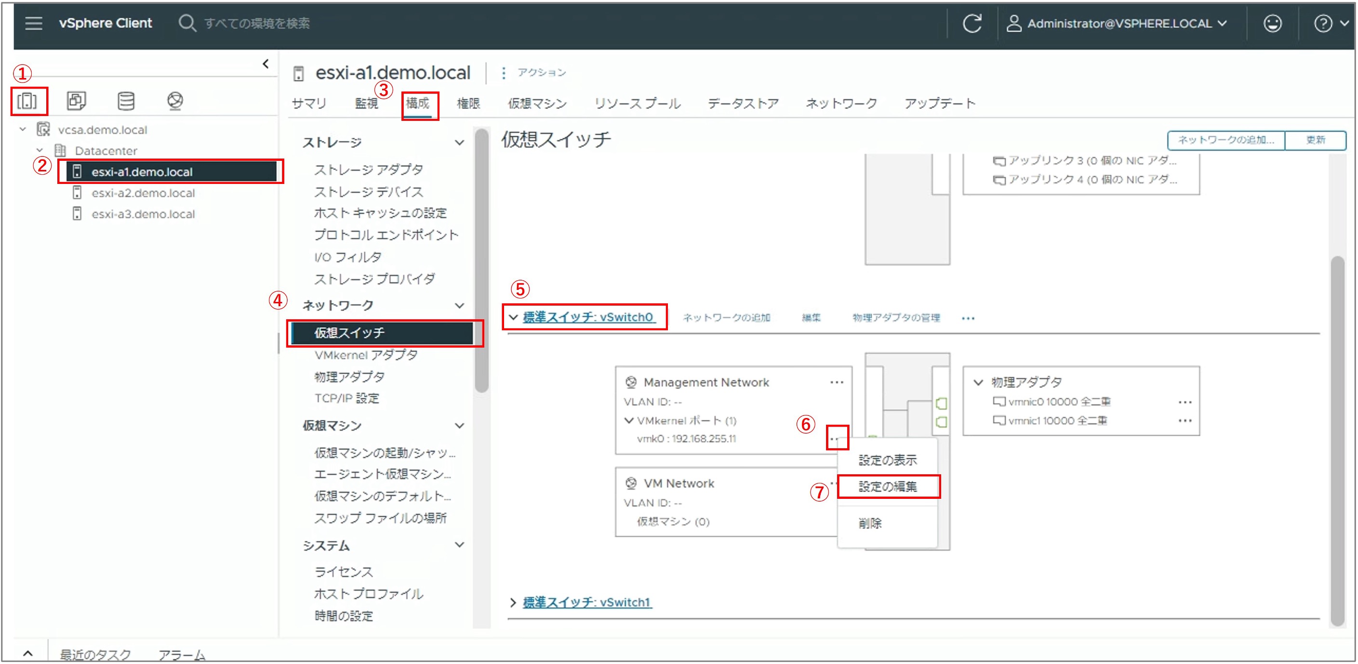The height and width of the screenshot is (664, 1358).
Task: Select the Networking inventory icon
Action: [175, 101]
